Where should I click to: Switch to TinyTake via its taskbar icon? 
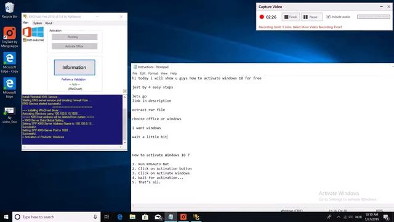click(x=183, y=216)
